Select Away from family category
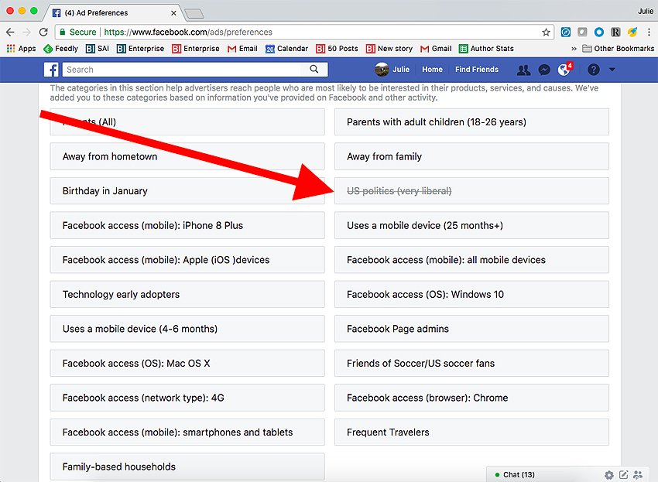The height and width of the screenshot is (482, 658). pos(471,156)
